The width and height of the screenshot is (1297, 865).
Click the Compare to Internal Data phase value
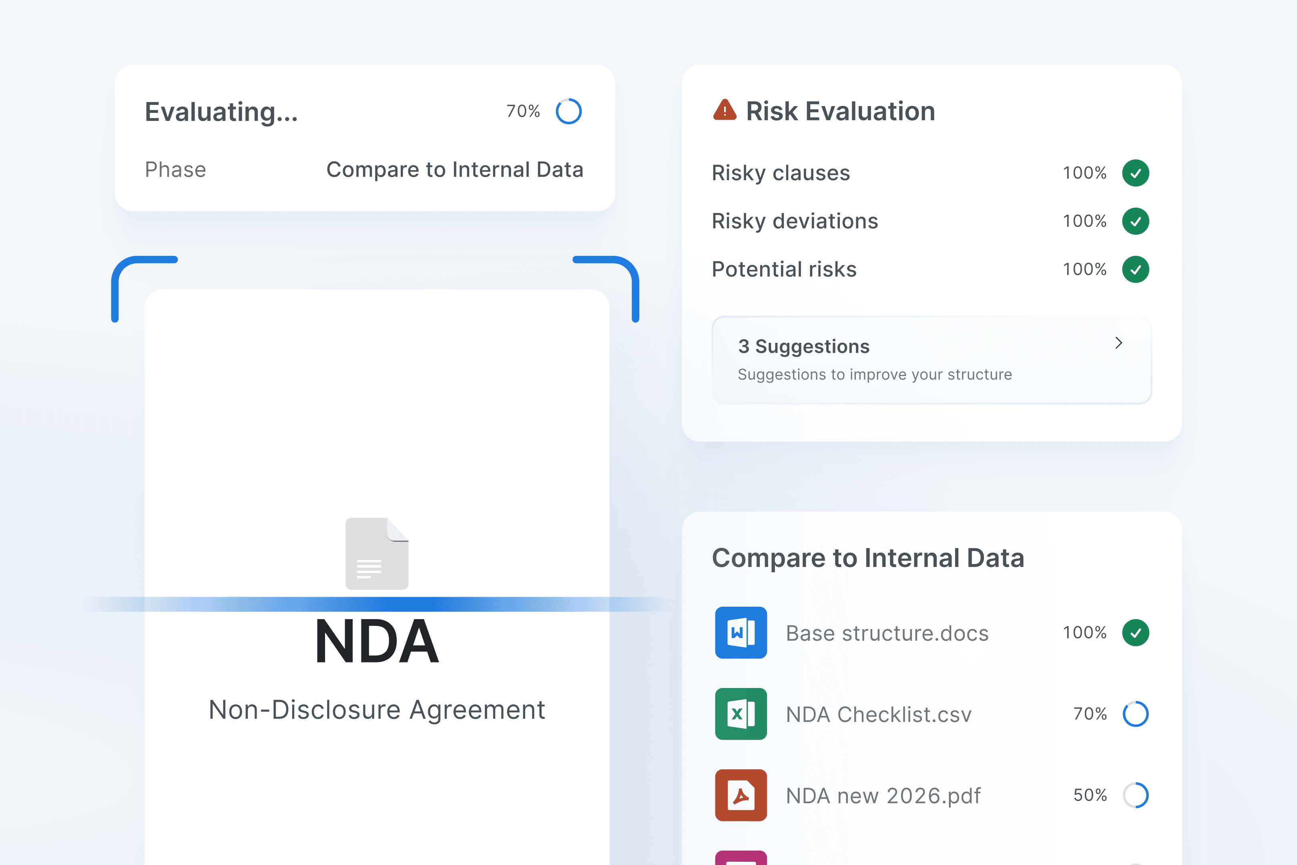click(454, 169)
